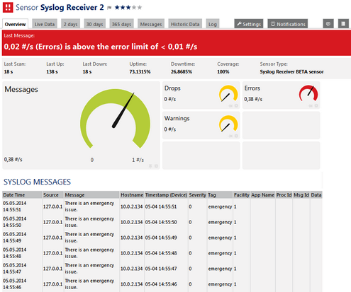Click the rightmost dark toolbar icon
Screen dimensions: 351x292
(343, 24)
